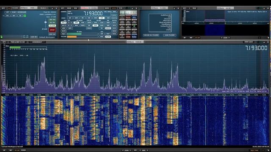This screenshot has width=271, height=152.
Task: Select ContourShuttle in the plugins list
Action: click(x=166, y=26)
